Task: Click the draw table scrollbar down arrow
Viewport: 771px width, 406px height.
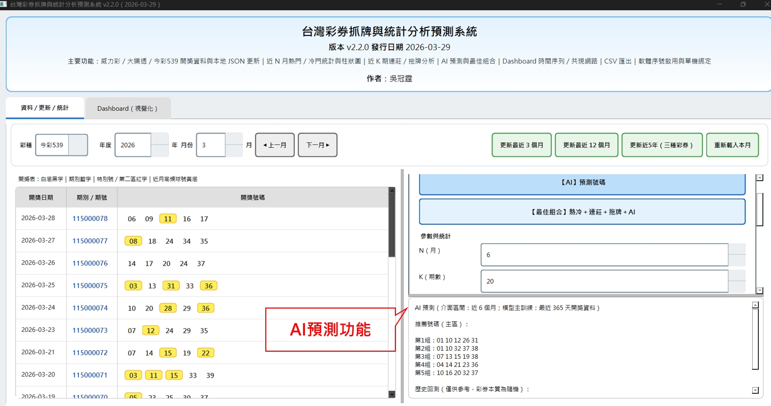Action: [391, 394]
